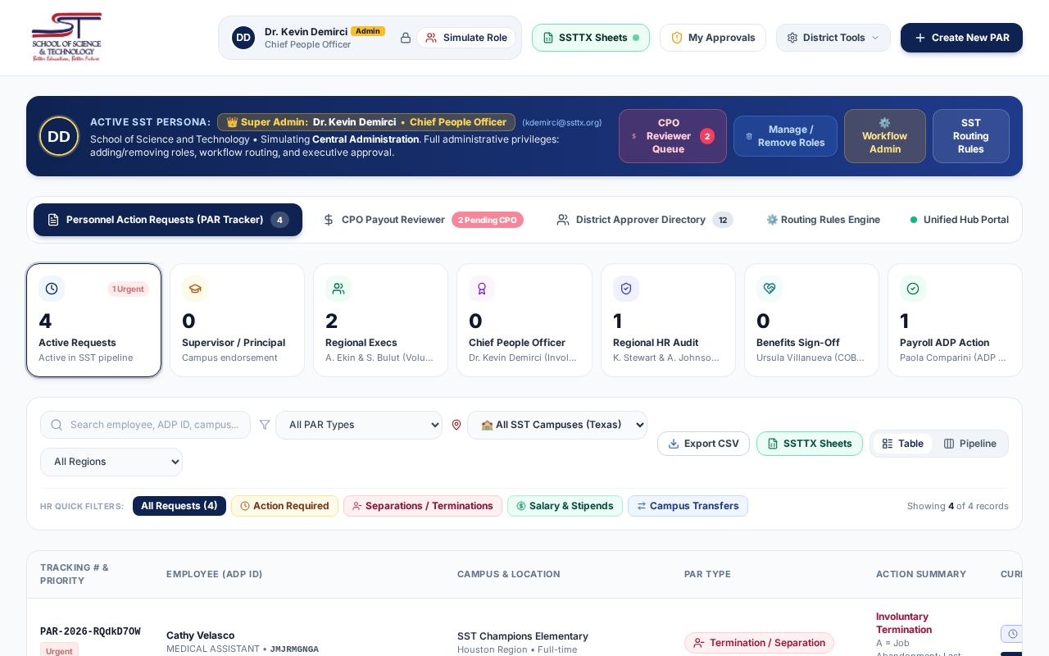The height and width of the screenshot is (656, 1049).
Task: Switch to Pipeline view
Action: pos(970,444)
